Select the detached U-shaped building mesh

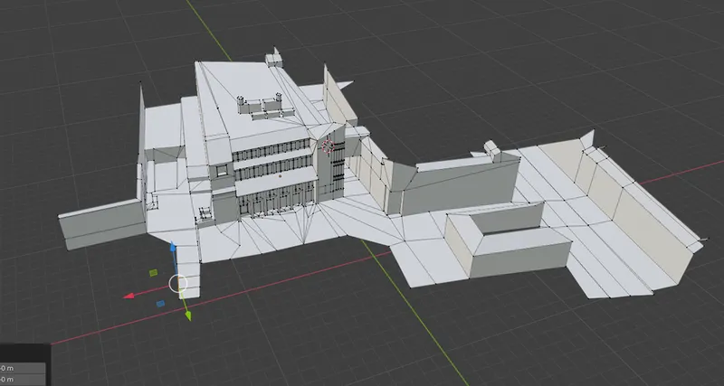(508, 240)
